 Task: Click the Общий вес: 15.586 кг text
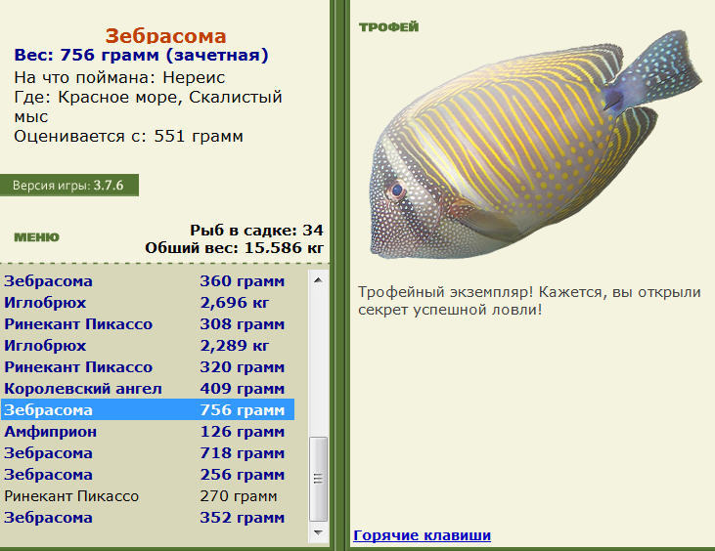coord(234,248)
